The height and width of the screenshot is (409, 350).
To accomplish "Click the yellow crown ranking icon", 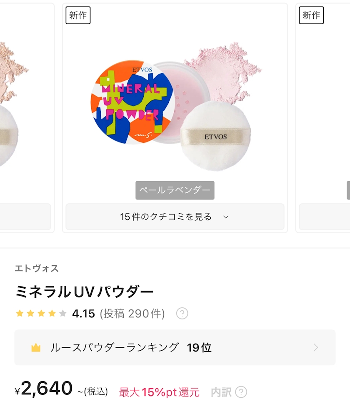I will [36, 348].
